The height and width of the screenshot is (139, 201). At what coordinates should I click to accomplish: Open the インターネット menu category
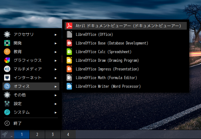31,78
